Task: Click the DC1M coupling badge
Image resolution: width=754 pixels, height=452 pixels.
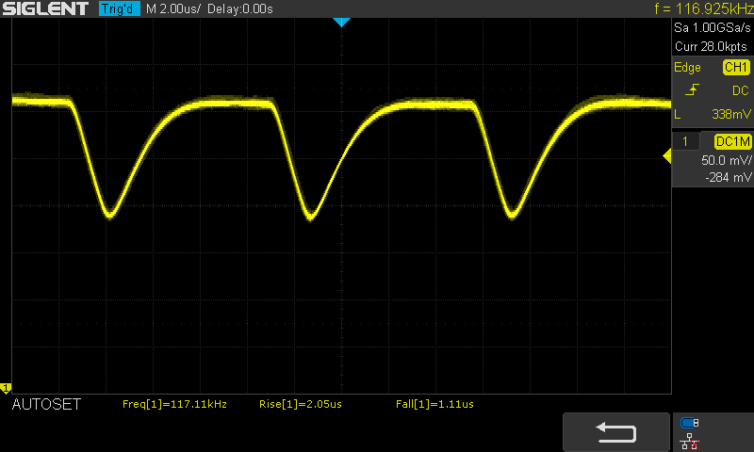Action: [732, 141]
